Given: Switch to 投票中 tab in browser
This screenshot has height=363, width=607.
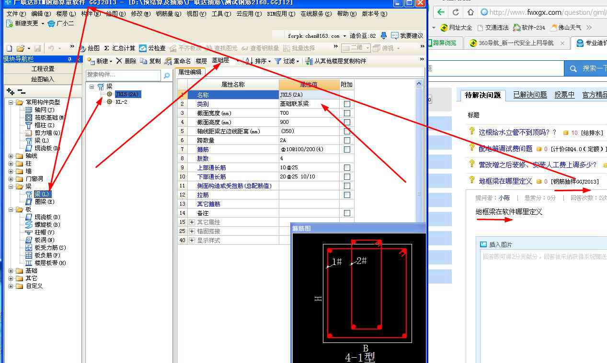Looking at the screenshot, I should [x=565, y=95].
